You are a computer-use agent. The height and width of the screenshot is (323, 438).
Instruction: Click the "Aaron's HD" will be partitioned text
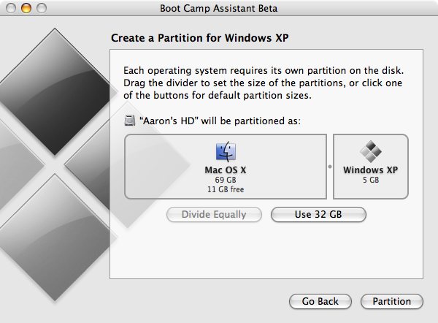point(220,120)
